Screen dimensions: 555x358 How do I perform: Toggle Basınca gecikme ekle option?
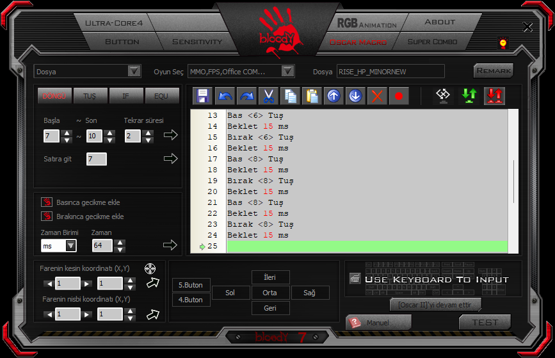pos(47,202)
